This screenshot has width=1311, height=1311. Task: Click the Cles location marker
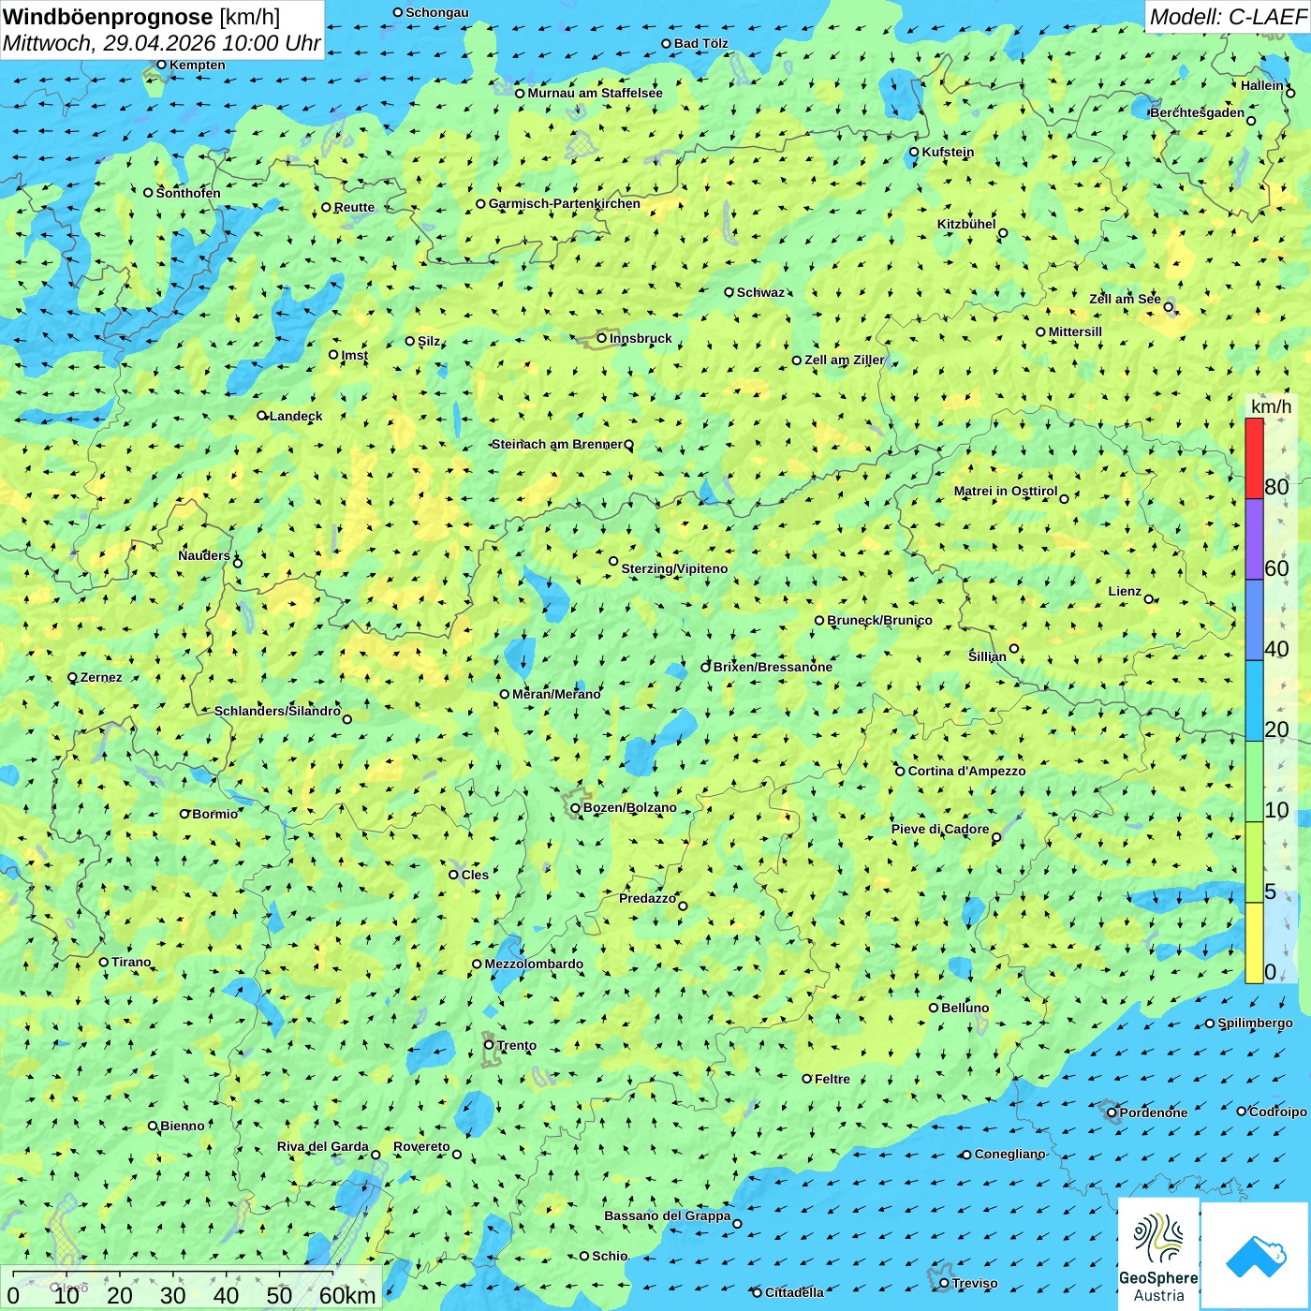(453, 875)
